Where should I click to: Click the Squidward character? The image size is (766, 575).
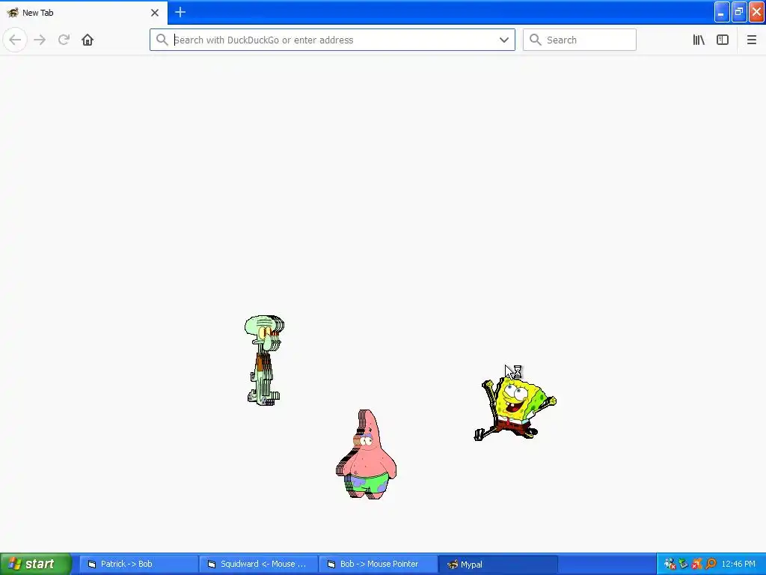[x=264, y=360]
